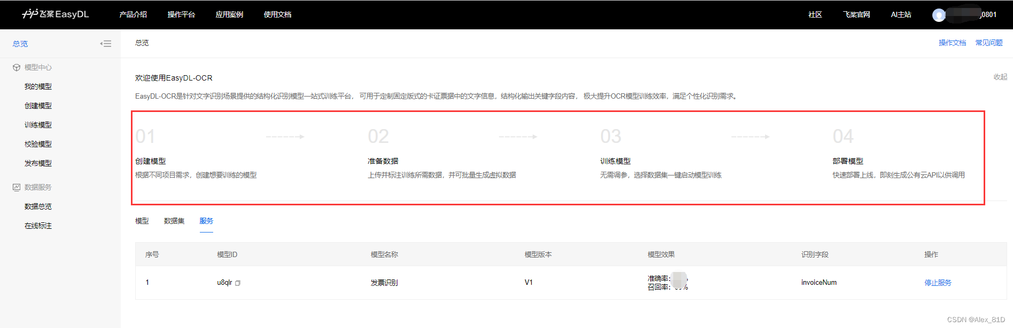Image resolution: width=1013 pixels, height=328 pixels.
Task: Collapse the welcome section with 收起
Action: 1000,77
